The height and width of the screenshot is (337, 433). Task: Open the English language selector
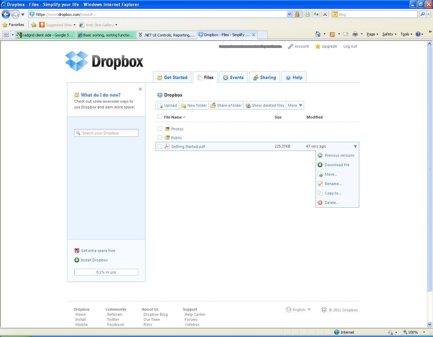point(298,310)
